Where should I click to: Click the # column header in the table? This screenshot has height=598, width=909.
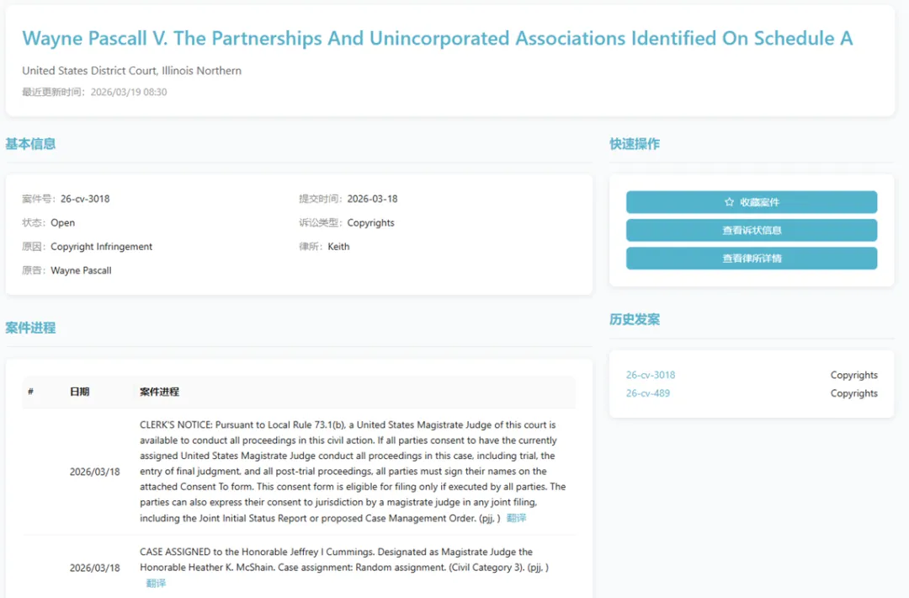coord(31,392)
